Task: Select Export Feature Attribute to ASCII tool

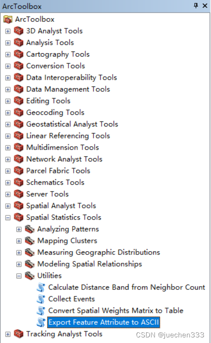Action: [x=104, y=322]
